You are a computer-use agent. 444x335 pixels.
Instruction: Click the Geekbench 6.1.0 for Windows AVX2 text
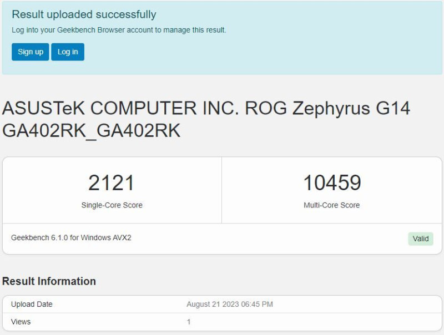tap(71, 238)
